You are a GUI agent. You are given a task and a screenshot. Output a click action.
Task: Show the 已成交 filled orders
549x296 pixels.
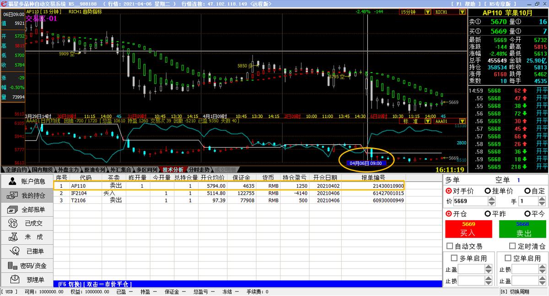pos(27,223)
